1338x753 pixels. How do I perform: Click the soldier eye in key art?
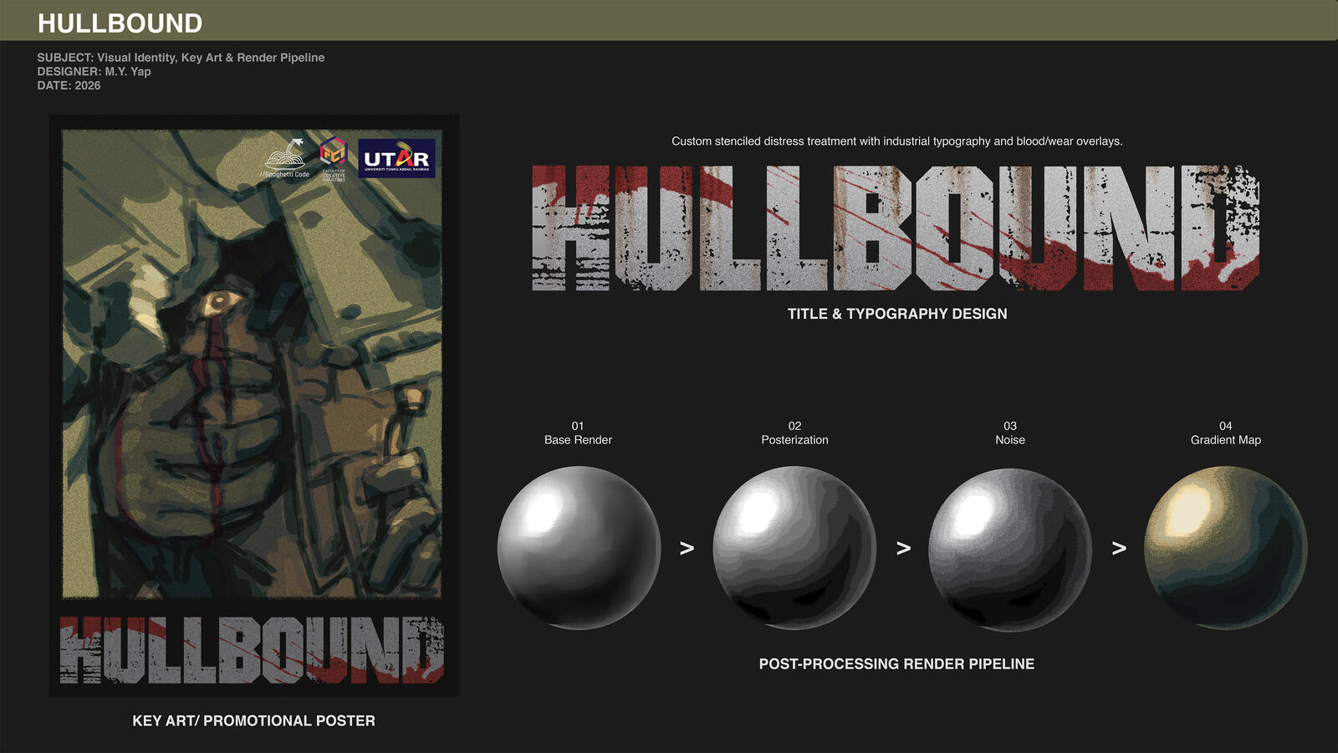point(221,300)
